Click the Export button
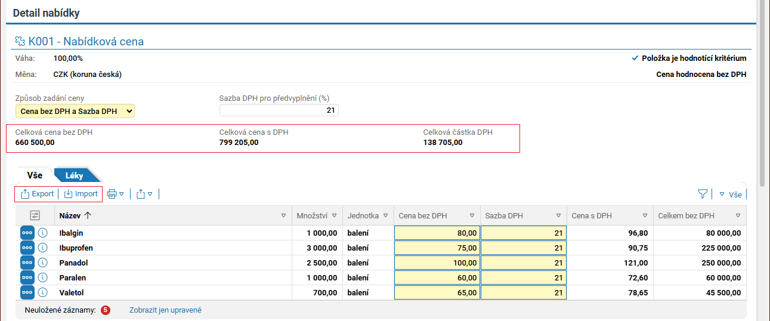770x321 pixels. pos(37,194)
